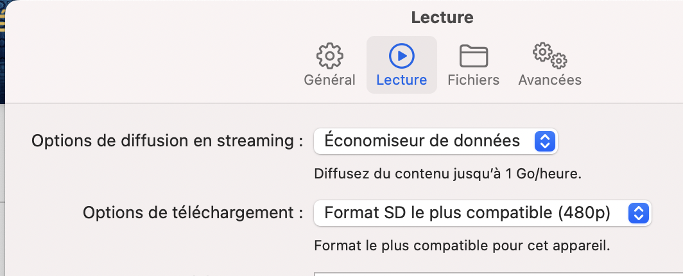This screenshot has height=276, width=683.
Task: Open the Fichiers tab label
Action: coord(474,80)
